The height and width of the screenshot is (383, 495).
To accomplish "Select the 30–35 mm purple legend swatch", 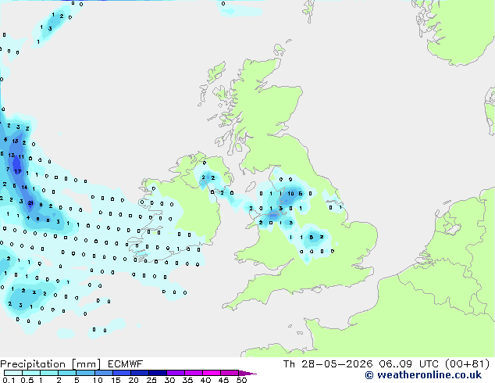I will pyautogui.click(x=176, y=373).
